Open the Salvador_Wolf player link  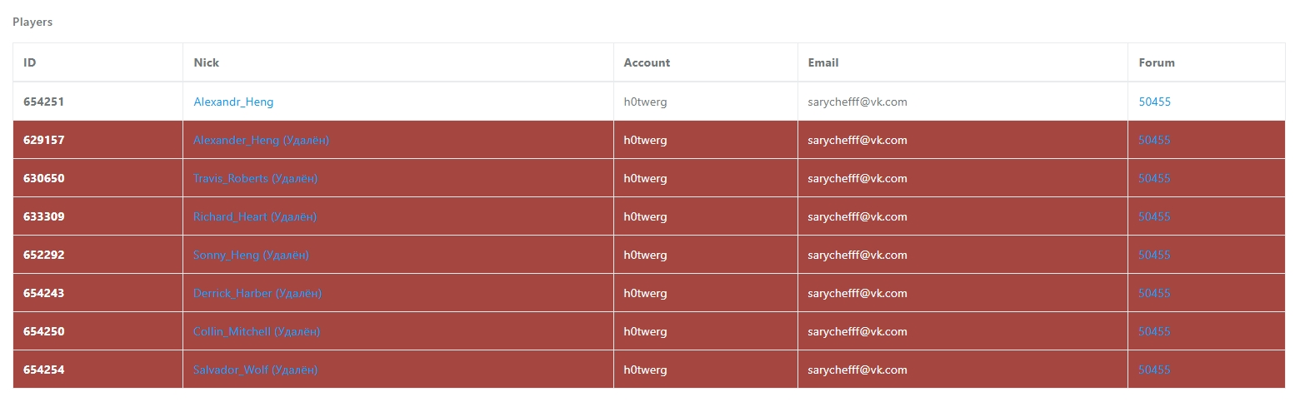tap(255, 370)
